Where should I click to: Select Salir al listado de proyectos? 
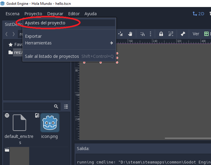(x=69, y=56)
